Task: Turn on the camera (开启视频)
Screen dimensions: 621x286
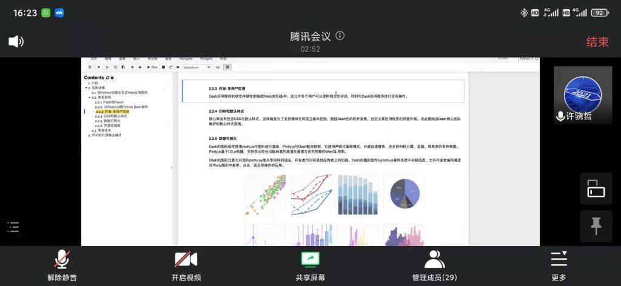Action: 186,265
